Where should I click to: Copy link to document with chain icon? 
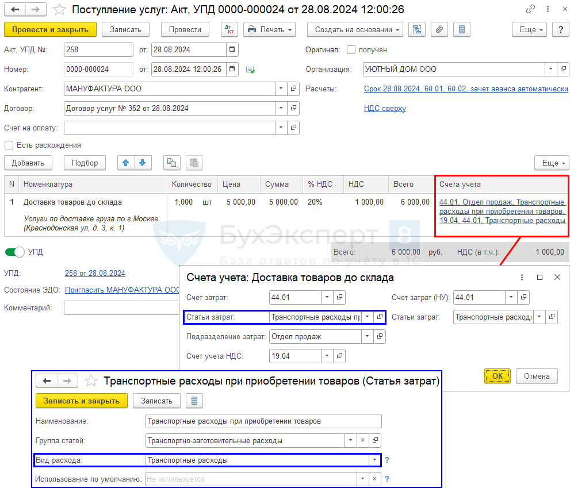pyautogui.click(x=530, y=9)
